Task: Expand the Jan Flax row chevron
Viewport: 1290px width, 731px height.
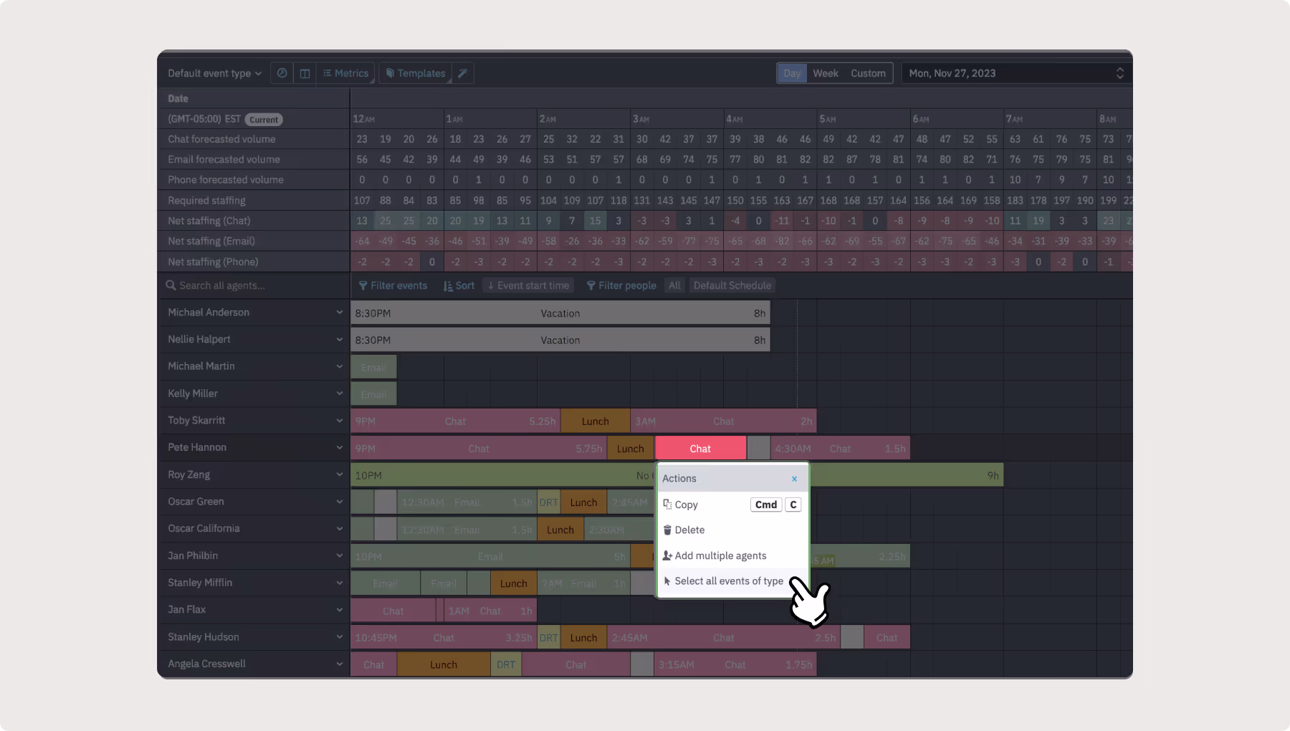Action: 340,609
